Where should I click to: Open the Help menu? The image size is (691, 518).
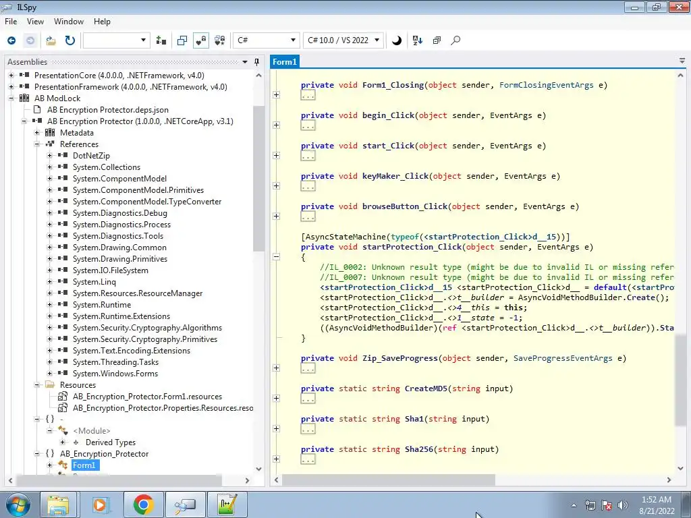pyautogui.click(x=102, y=22)
